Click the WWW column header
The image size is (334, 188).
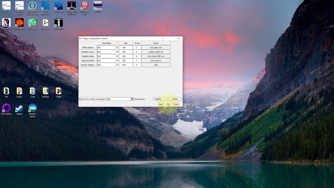pos(156,43)
